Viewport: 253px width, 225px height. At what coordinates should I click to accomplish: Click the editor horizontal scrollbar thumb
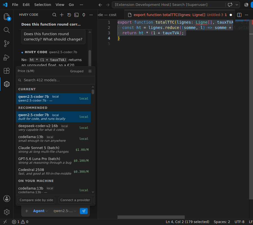[x=151, y=217]
